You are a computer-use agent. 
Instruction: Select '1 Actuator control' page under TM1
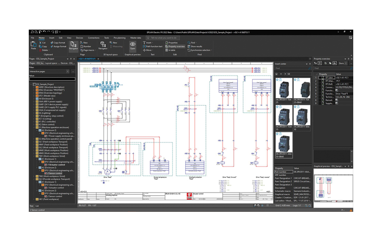pyautogui.click(x=56, y=165)
